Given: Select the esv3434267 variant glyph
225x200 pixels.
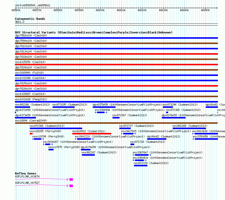Looking at the screenshot, I should pos(48,144).
